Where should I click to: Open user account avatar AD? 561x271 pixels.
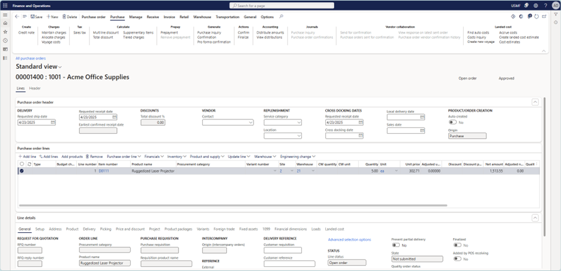(554, 6)
